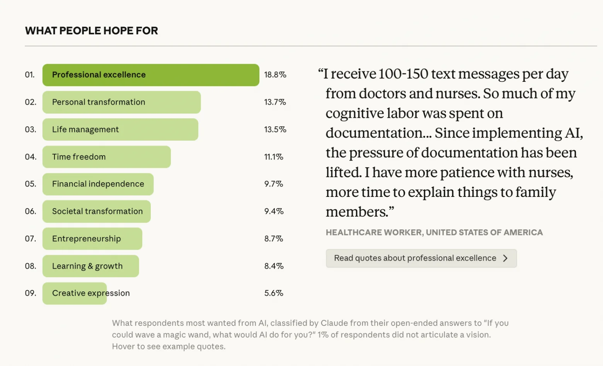Click the rank number 09.
This screenshot has width=603, height=366.
(x=31, y=293)
